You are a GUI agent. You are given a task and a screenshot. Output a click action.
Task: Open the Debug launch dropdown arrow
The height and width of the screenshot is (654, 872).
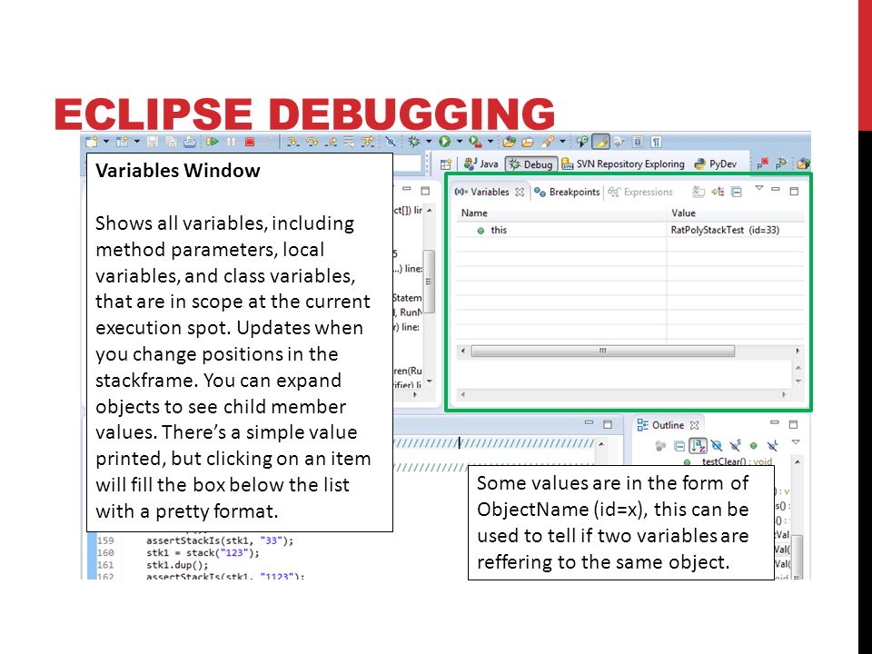[429, 142]
